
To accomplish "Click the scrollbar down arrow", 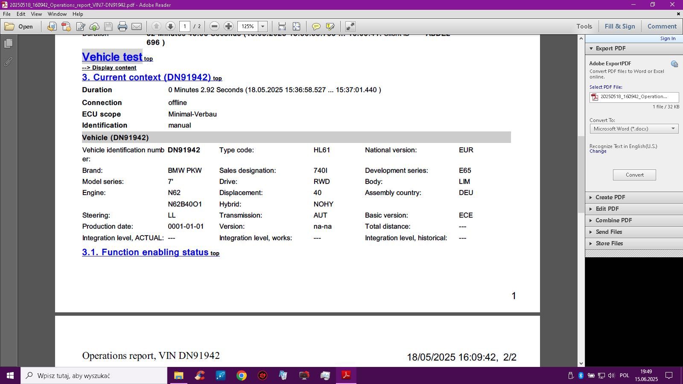I will pos(581,364).
